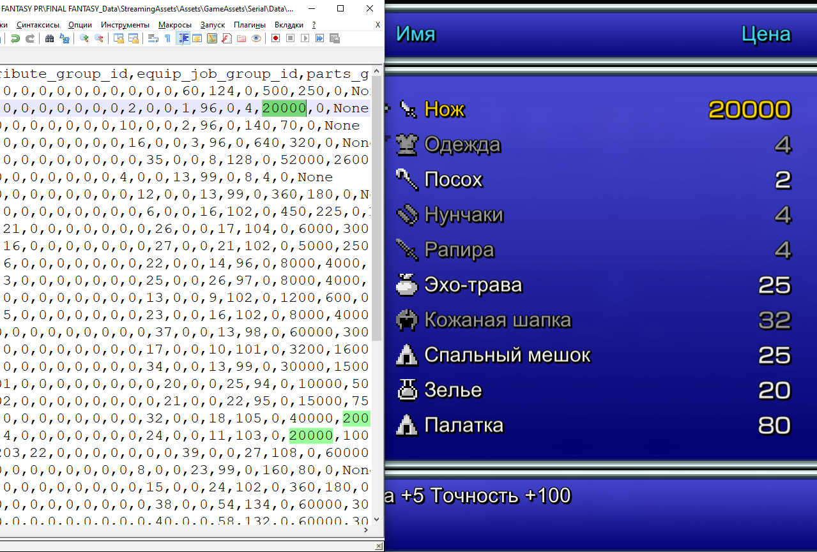
Task: Play back the recorded macro
Action: click(305, 38)
